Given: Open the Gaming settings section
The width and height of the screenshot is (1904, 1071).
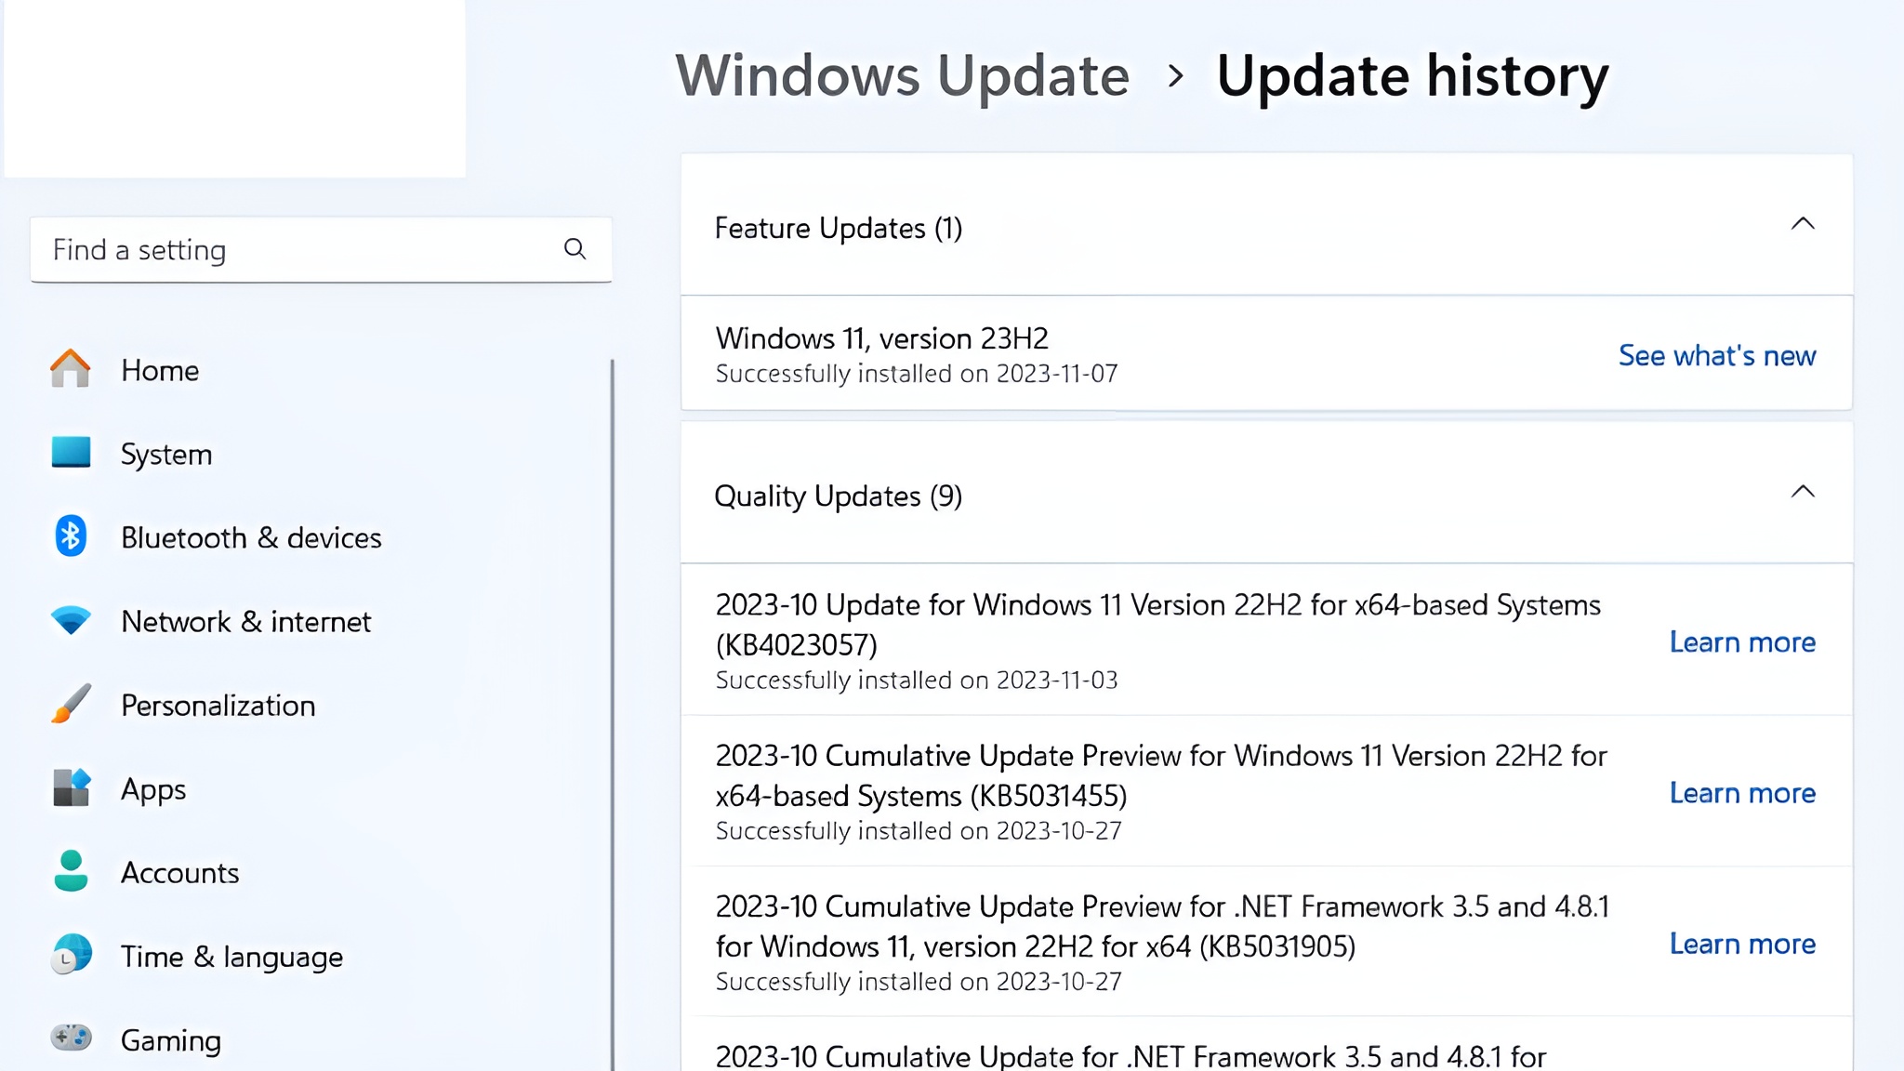Looking at the screenshot, I should coord(169,1039).
